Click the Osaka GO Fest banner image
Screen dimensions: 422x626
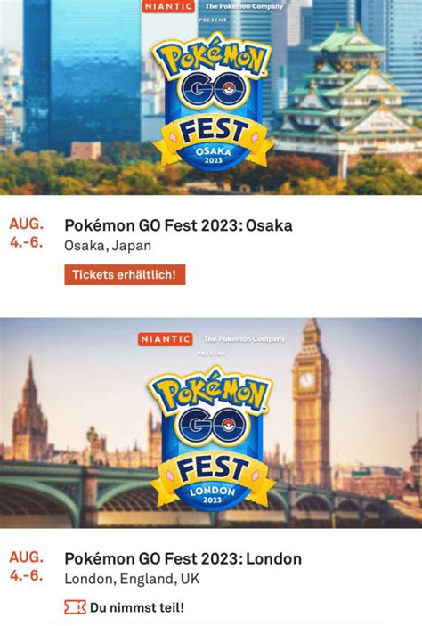(x=211, y=97)
